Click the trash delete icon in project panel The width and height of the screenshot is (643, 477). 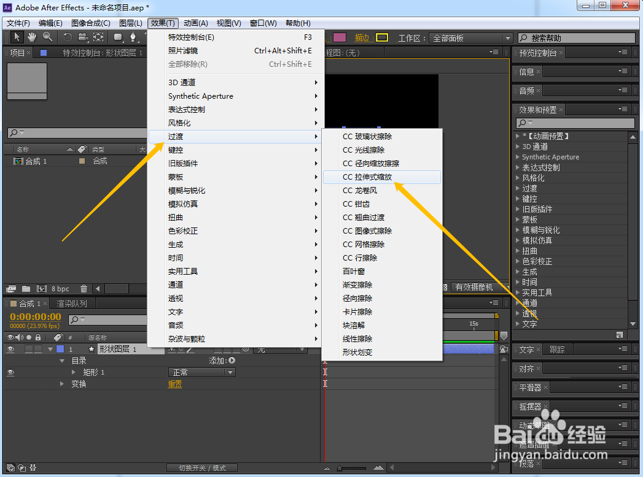84,289
